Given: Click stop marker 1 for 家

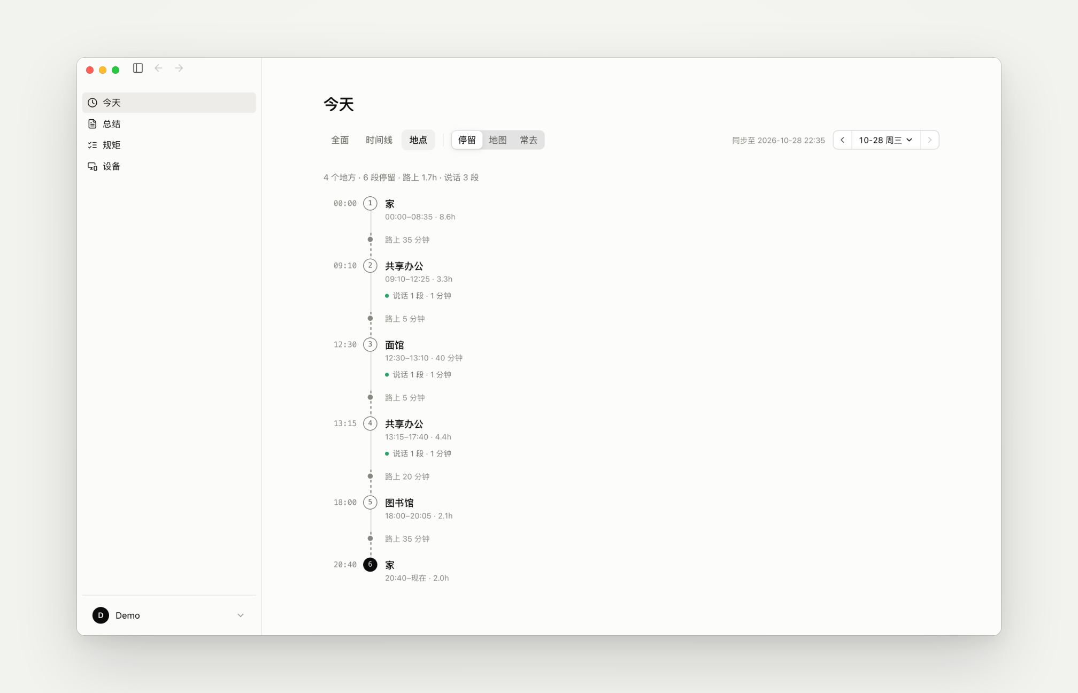Looking at the screenshot, I should (370, 204).
